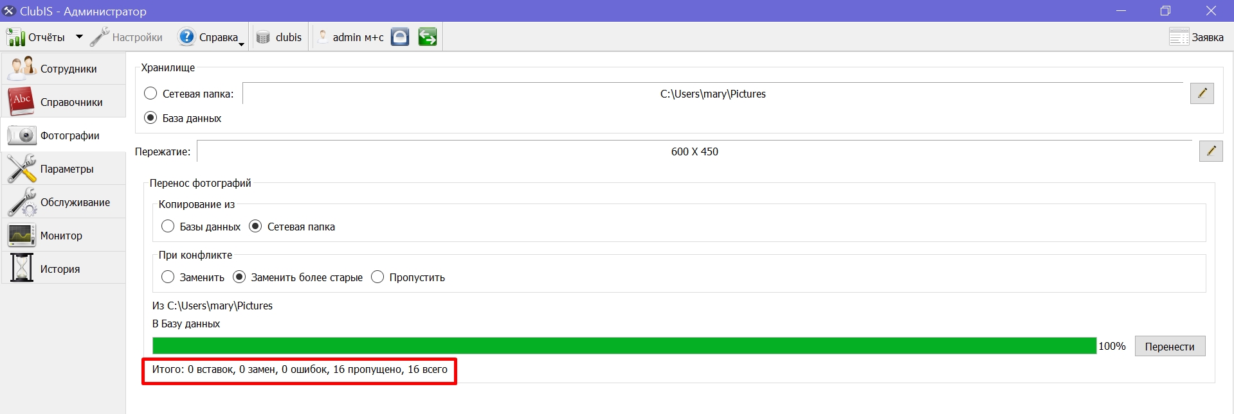Edit network folder path pencil button
The image size is (1234, 414).
pyautogui.click(x=1202, y=93)
